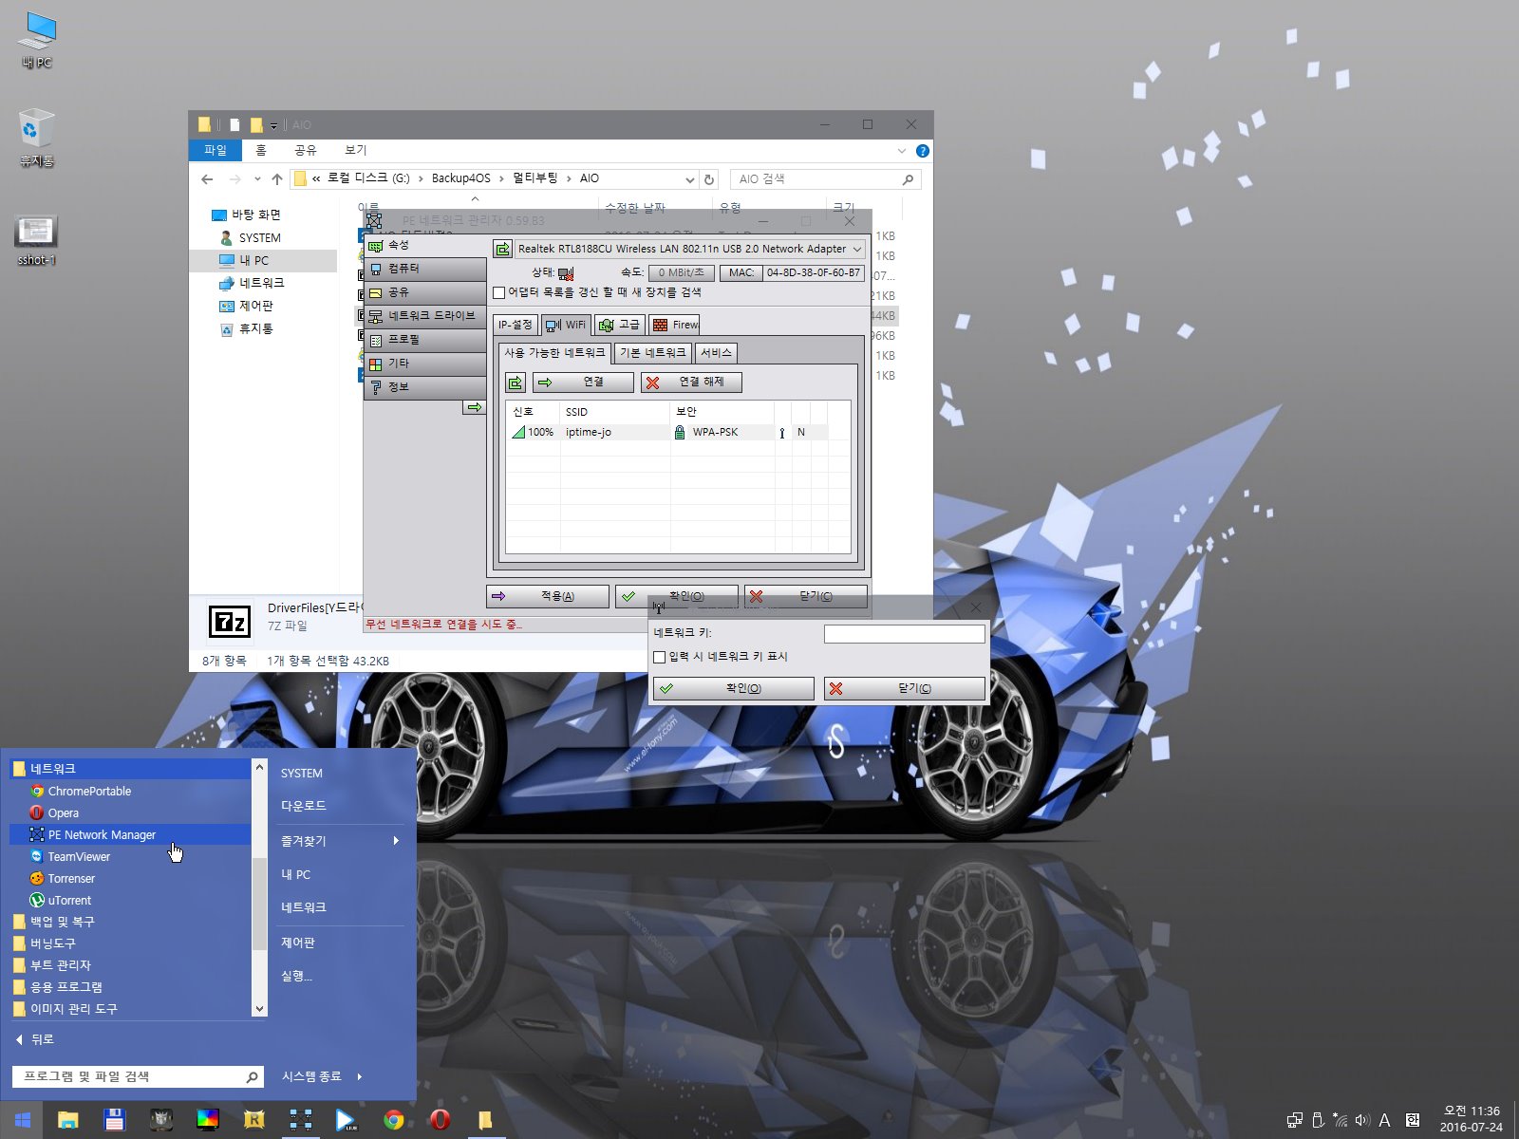Click the green arrow collapse button below sidebar

coord(474,407)
